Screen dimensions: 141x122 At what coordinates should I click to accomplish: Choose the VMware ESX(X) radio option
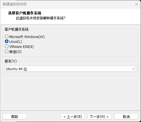6,46
